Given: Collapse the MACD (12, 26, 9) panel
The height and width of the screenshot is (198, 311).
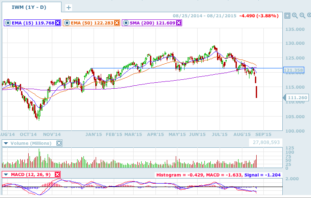Looking at the screenshot, I should tap(6, 174).
